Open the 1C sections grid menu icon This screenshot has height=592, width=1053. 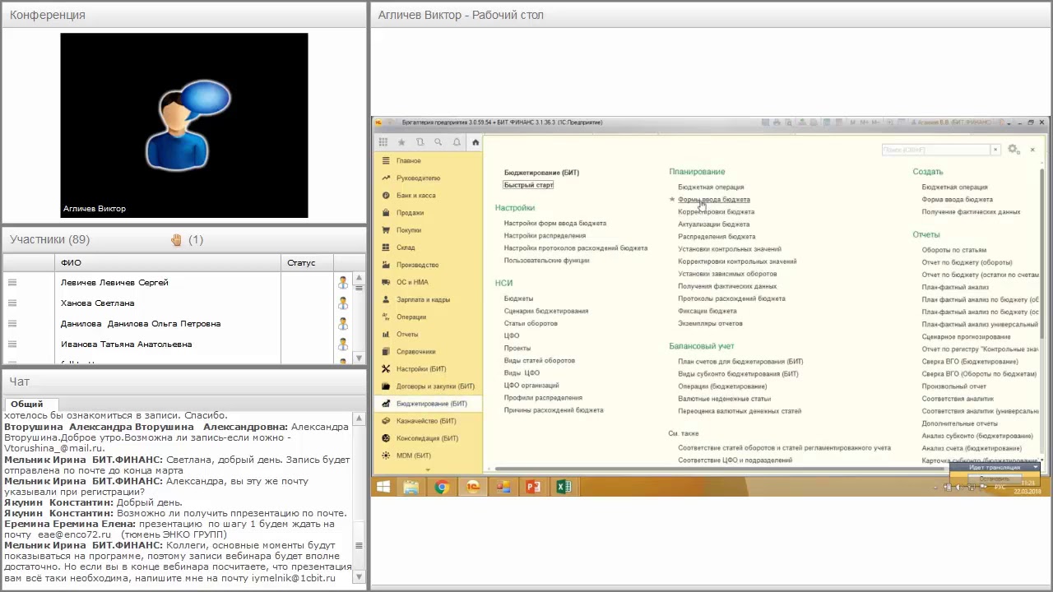383,142
